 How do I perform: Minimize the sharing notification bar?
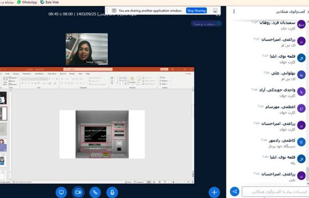pos(215,11)
